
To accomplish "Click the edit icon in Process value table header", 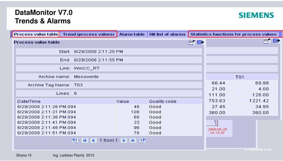I will (x=192, y=42).
